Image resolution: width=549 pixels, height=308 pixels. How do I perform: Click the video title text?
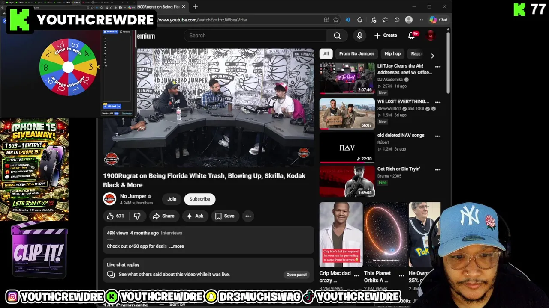[204, 181]
